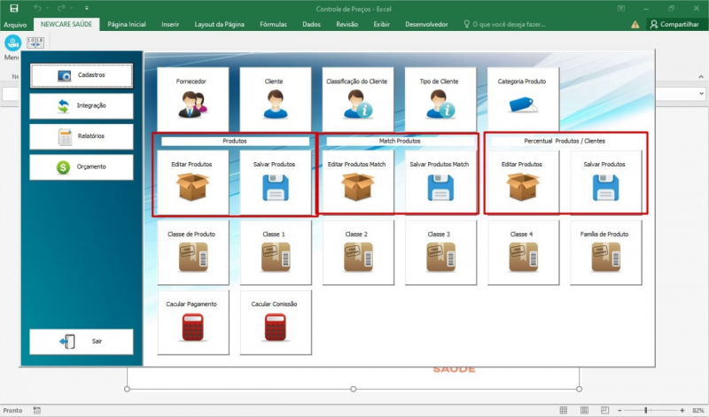Adjust the zoom slider in status bar
709x417 pixels.
(645, 410)
